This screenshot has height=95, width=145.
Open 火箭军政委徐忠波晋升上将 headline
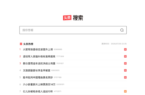(x=38, y=49)
